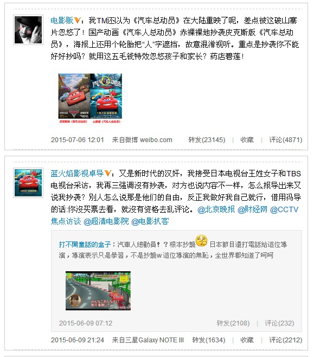Click the @北京晚报 mention

click(x=216, y=209)
